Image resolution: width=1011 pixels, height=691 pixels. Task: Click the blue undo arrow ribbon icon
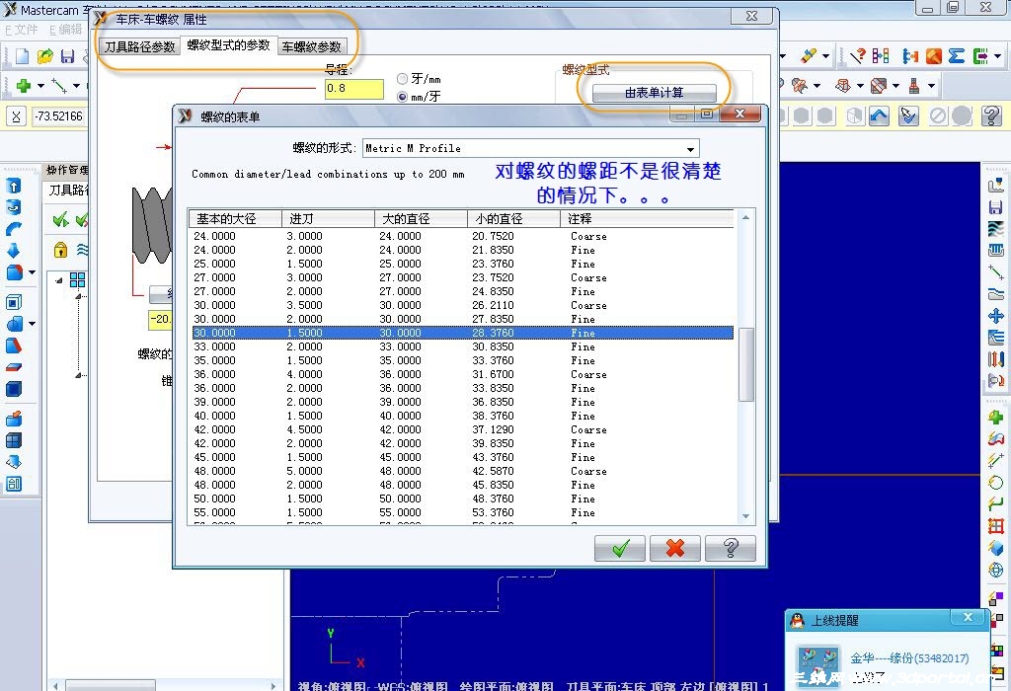879,116
